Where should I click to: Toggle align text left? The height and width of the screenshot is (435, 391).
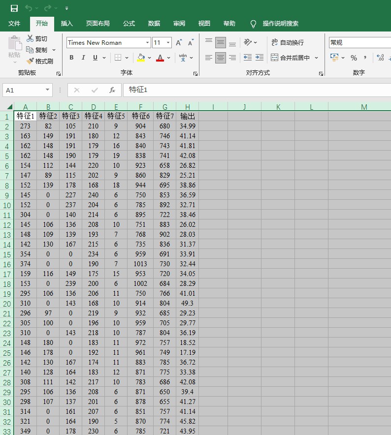(x=209, y=58)
